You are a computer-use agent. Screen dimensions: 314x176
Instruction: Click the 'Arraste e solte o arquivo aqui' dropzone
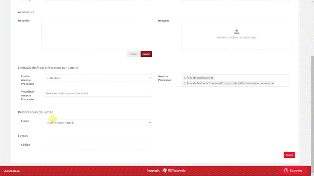pos(237,34)
